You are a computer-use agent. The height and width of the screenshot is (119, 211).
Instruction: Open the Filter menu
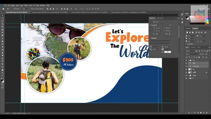click(x=31, y=5)
